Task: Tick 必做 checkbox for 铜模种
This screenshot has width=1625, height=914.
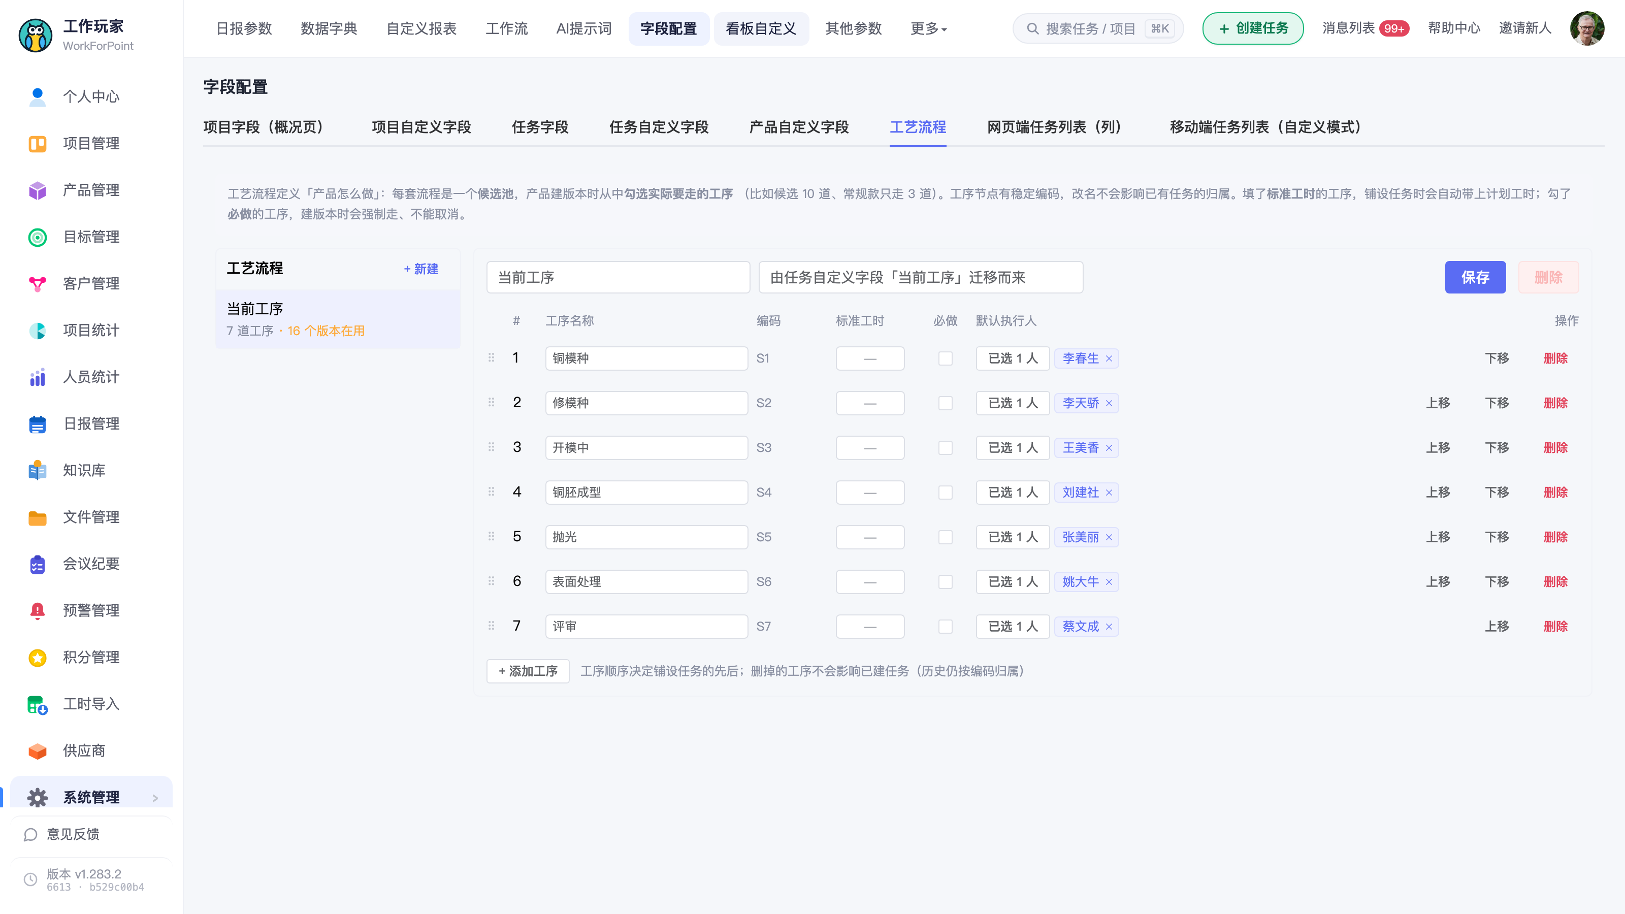Action: (x=945, y=358)
